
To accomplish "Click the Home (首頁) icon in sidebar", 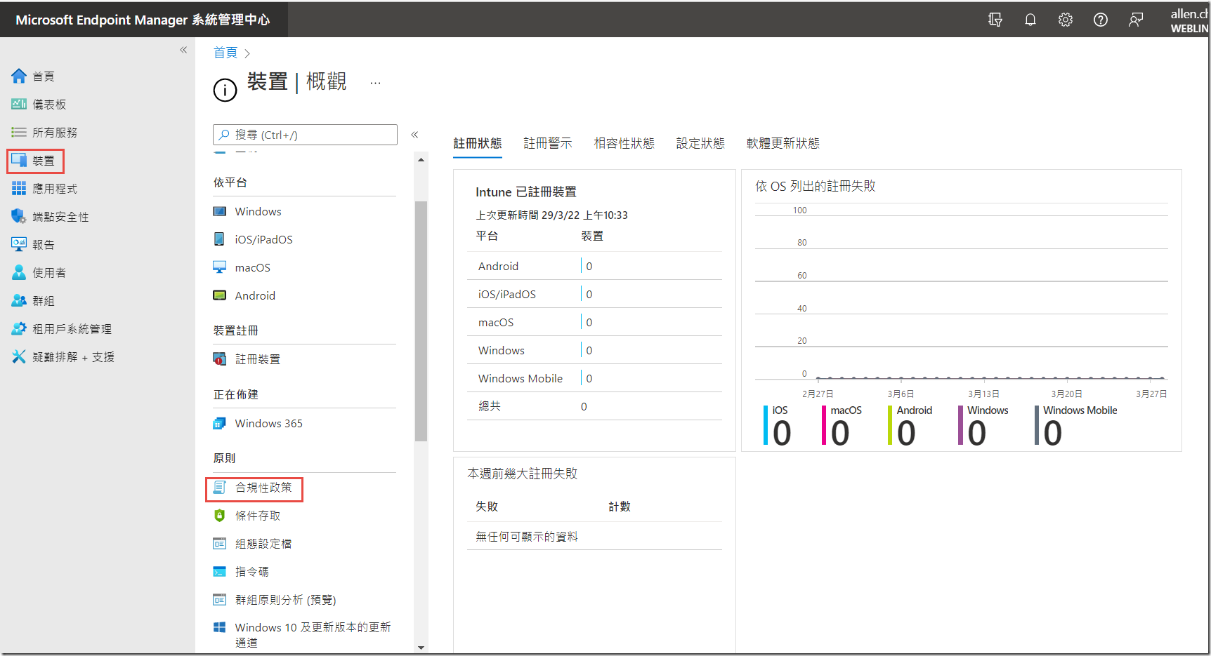I will click(19, 76).
